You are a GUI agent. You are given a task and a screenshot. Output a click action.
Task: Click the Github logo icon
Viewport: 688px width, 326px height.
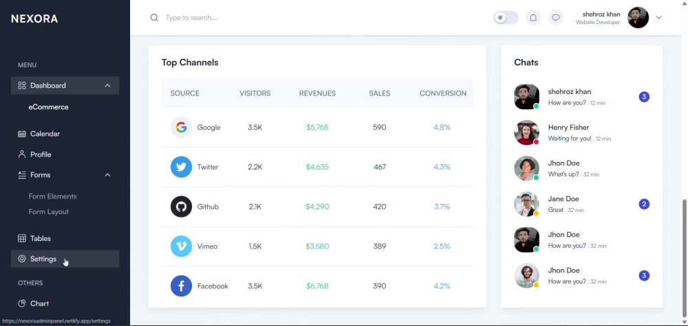pyautogui.click(x=181, y=207)
